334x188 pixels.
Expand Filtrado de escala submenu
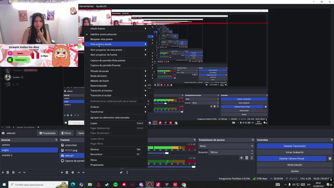pos(116,71)
